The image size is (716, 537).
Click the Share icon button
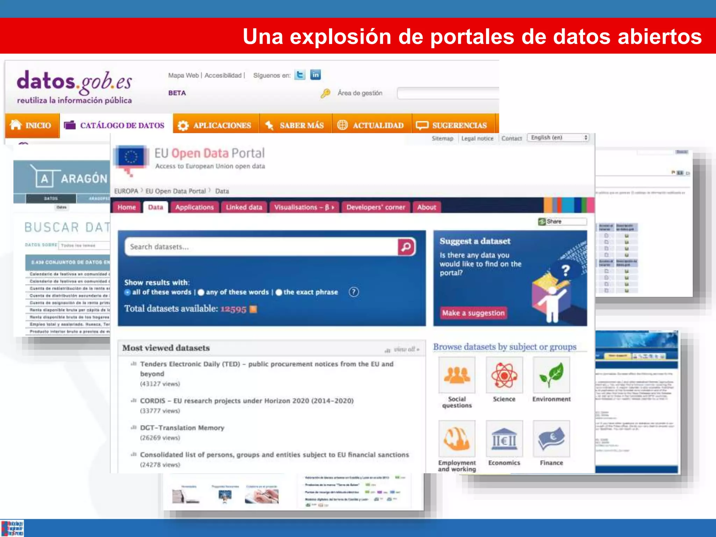pos(562,222)
